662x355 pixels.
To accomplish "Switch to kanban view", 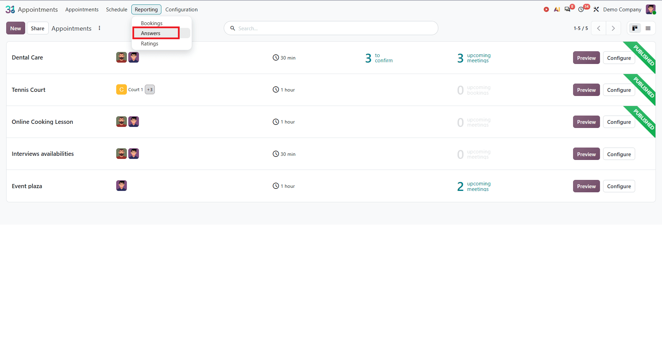I will click(x=635, y=28).
